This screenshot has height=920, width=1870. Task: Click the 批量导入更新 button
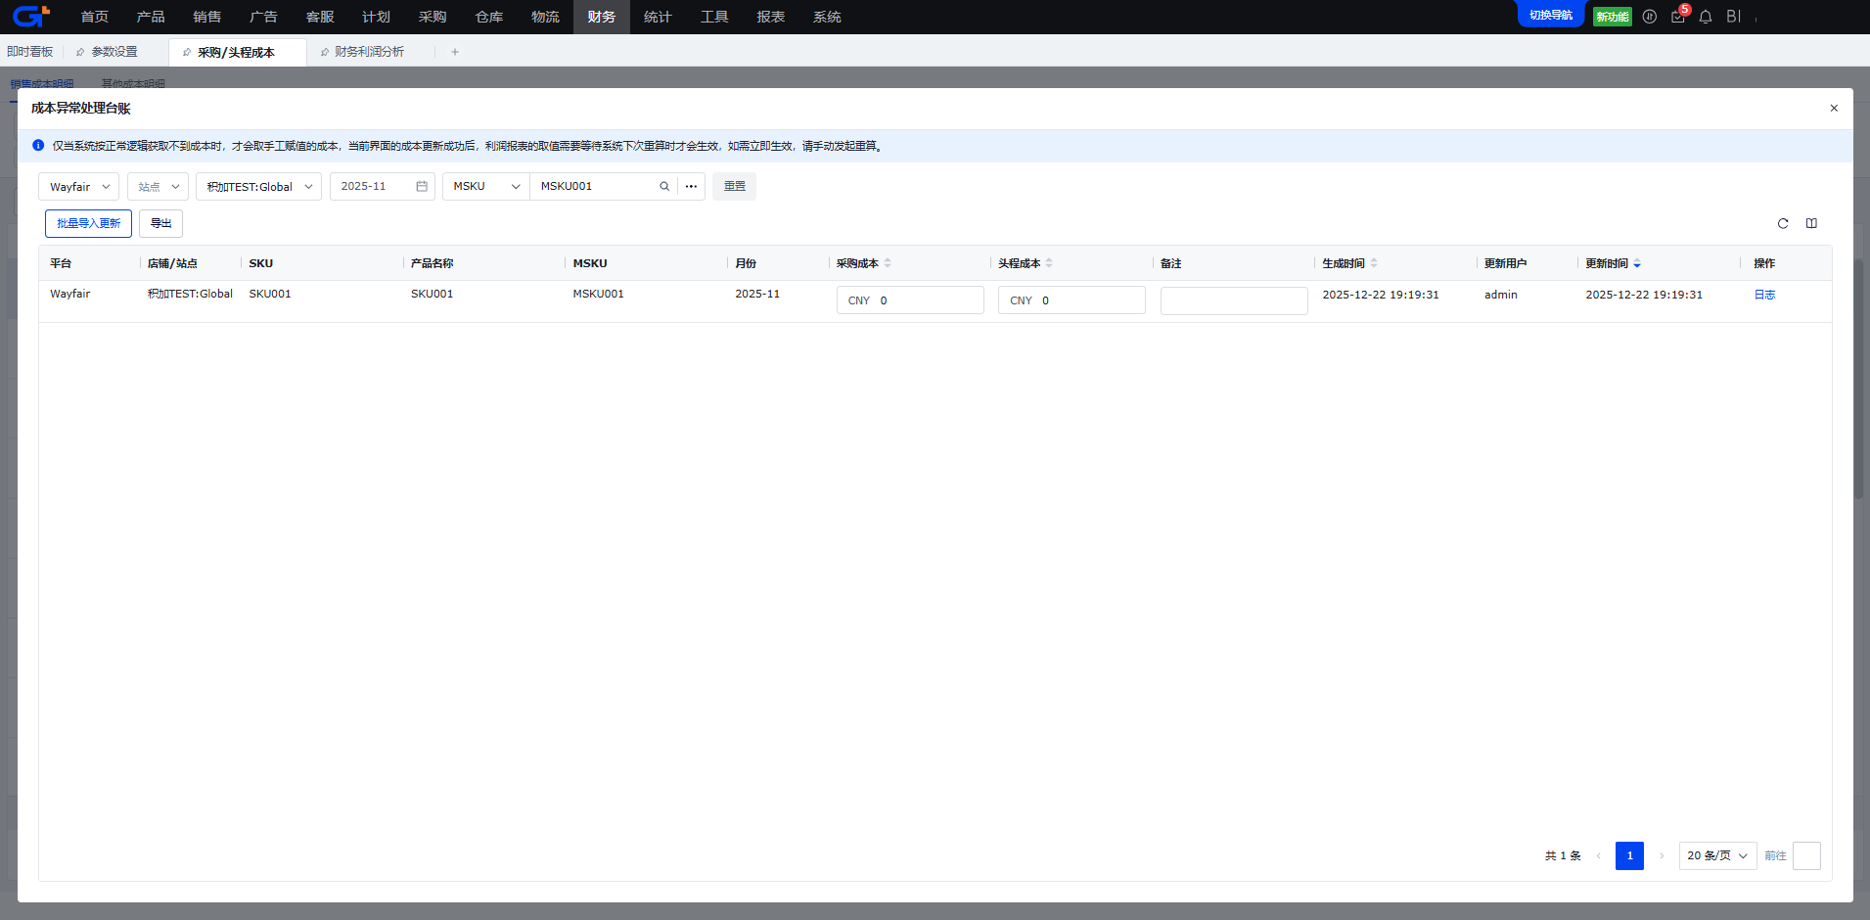(88, 224)
